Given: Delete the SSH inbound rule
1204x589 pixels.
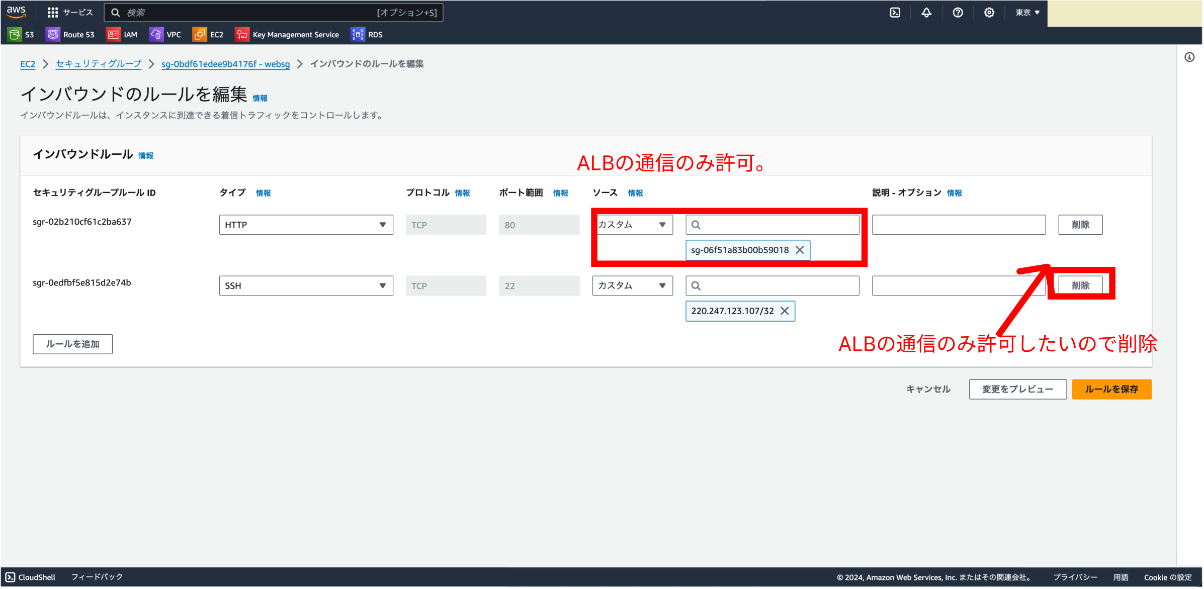Looking at the screenshot, I should (1080, 286).
